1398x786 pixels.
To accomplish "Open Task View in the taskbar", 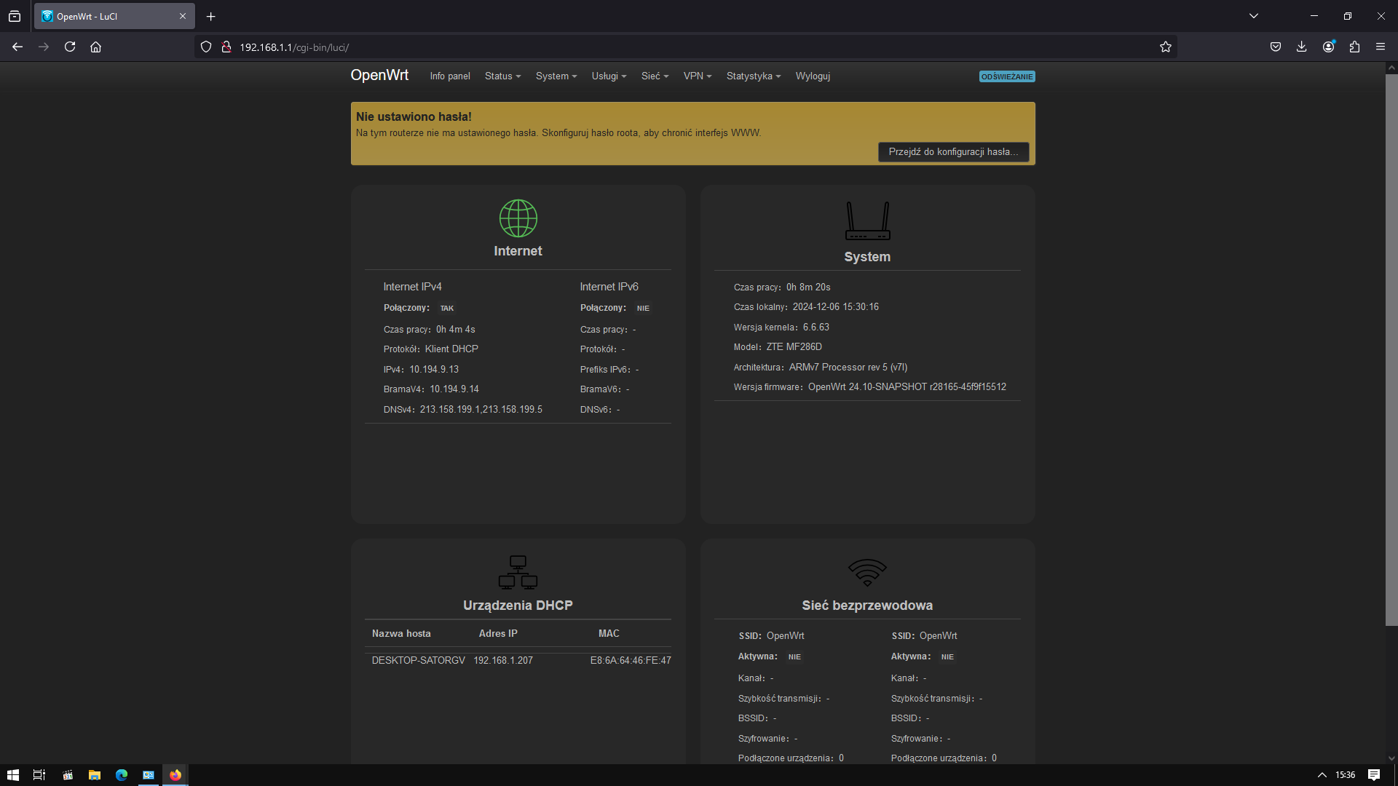I will point(39,775).
